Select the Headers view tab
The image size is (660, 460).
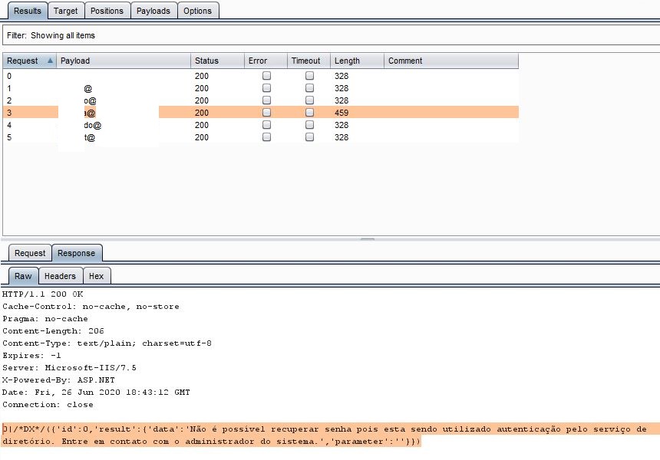pyautogui.click(x=60, y=276)
